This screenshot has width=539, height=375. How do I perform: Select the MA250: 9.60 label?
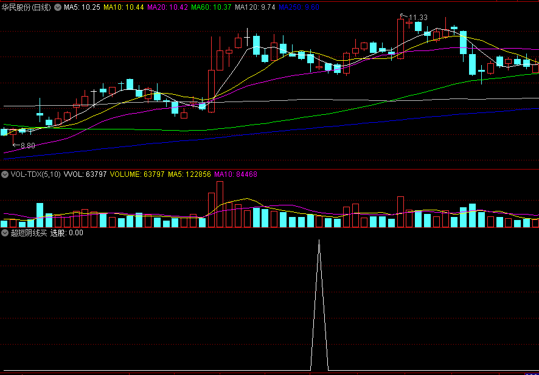coord(299,7)
